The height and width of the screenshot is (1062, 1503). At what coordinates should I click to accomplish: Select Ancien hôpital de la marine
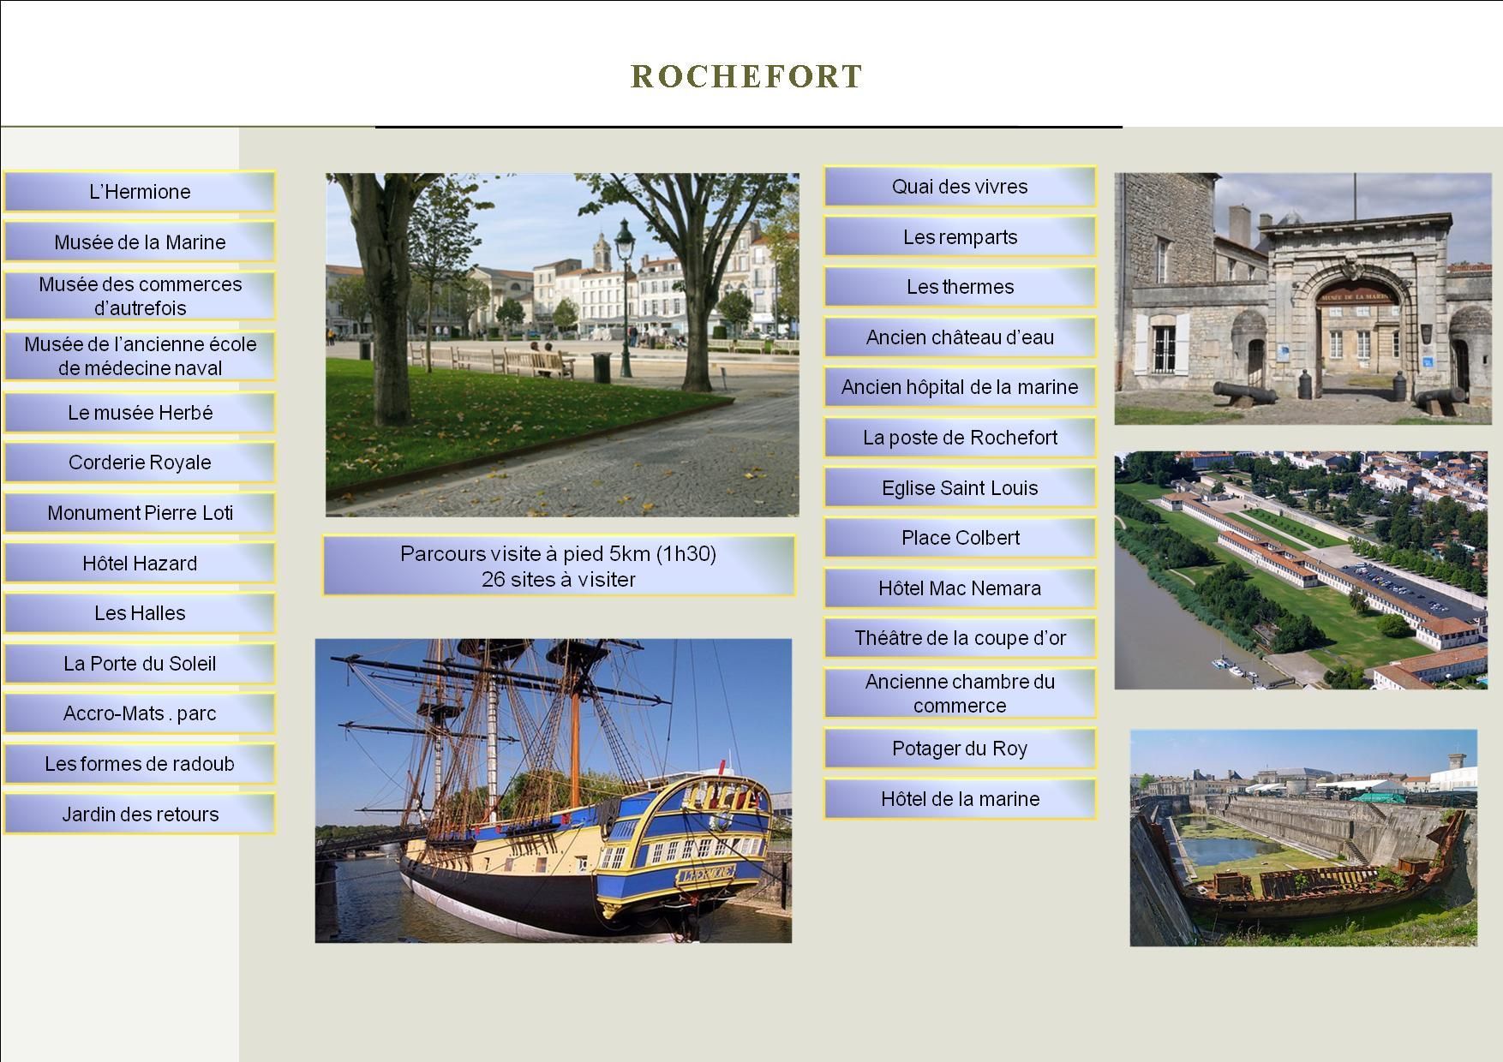[x=960, y=387]
